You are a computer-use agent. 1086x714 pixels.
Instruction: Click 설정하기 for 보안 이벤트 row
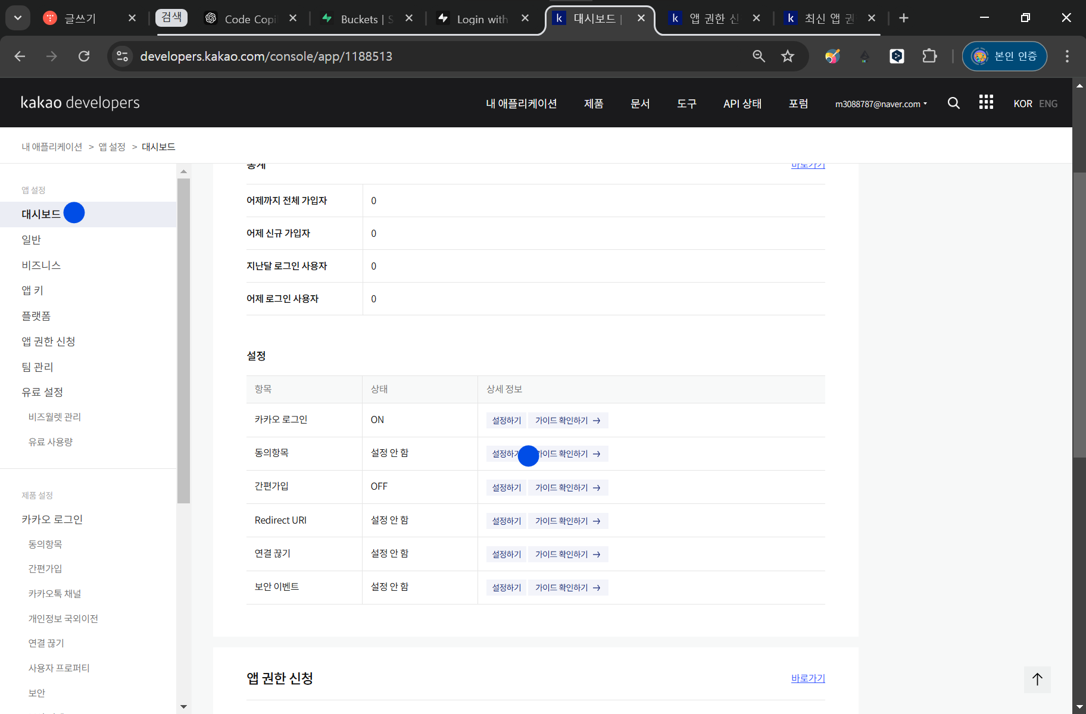coord(506,588)
